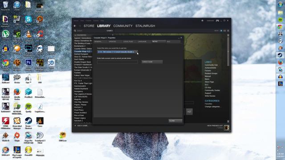Open the Updates tab in Properties
This screenshot has width=285, height=160.
(114, 41)
